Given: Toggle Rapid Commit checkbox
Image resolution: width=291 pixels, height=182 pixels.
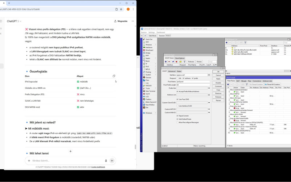Looking at the screenshot, I should 178,116.
